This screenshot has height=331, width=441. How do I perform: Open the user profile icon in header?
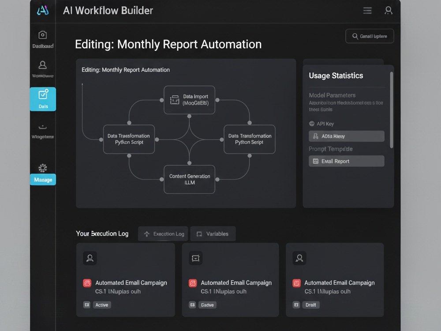click(389, 11)
